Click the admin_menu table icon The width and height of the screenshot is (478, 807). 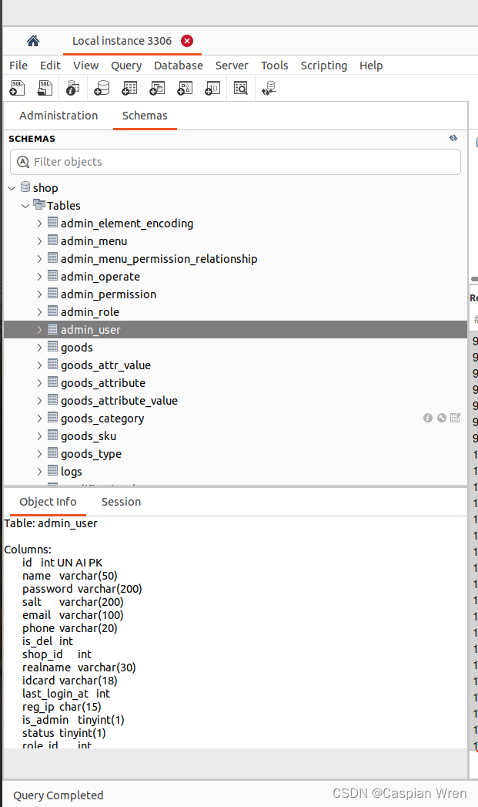click(52, 240)
